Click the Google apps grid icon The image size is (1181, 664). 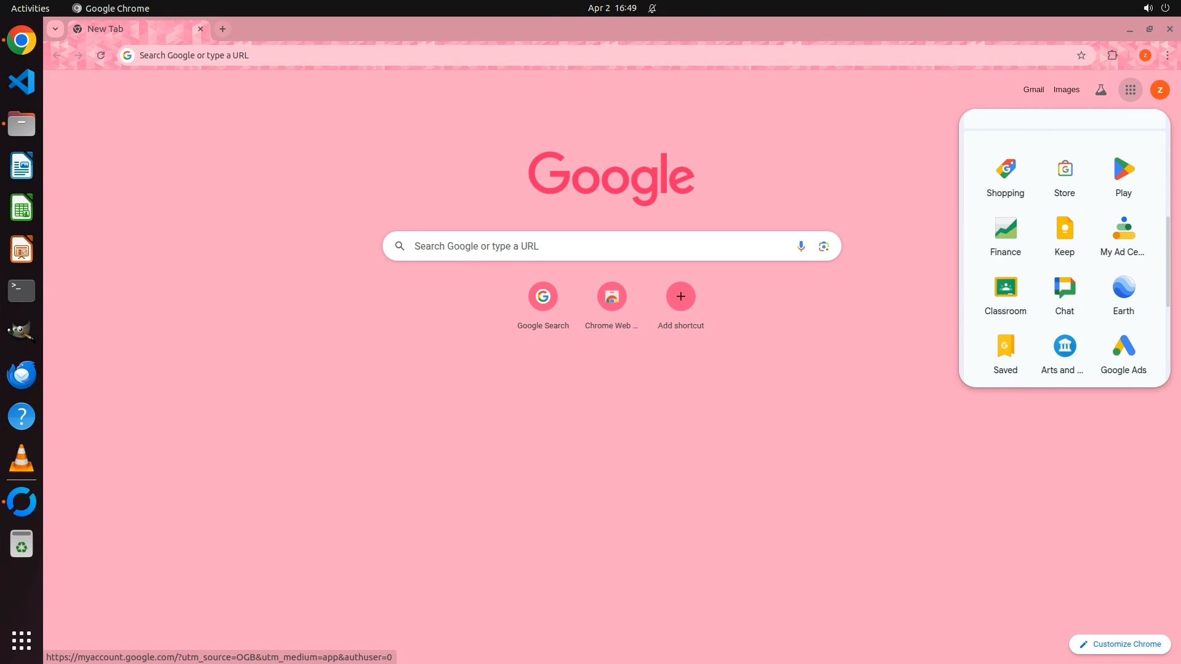1130,90
